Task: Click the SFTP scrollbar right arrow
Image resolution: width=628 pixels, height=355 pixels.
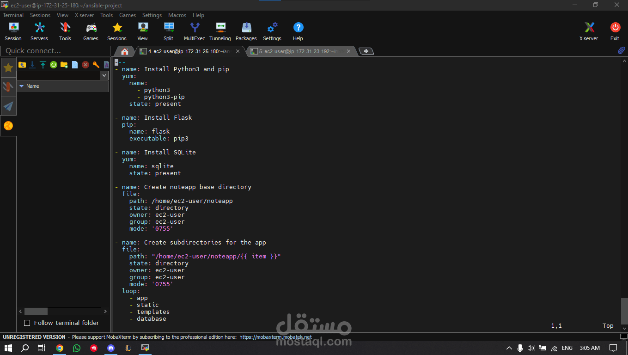Action: (105, 312)
